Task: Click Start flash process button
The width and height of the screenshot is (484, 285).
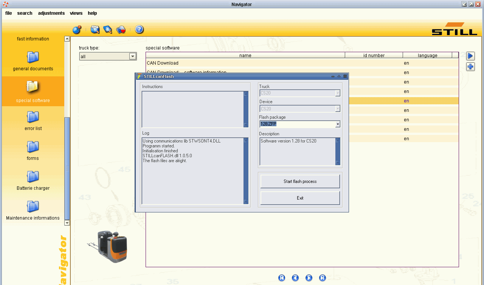Action: tap(300, 181)
